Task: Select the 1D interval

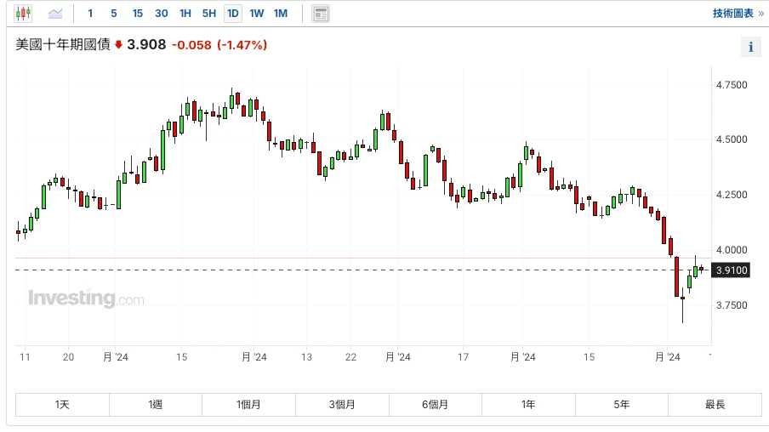Action: click(232, 14)
